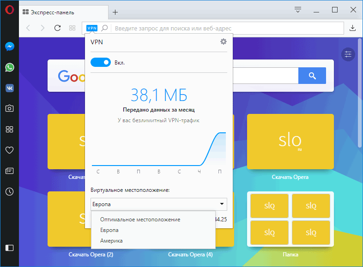The height and width of the screenshot is (267, 363).
Task: Click the VPN badge in address bar
Action: pyautogui.click(x=92, y=28)
